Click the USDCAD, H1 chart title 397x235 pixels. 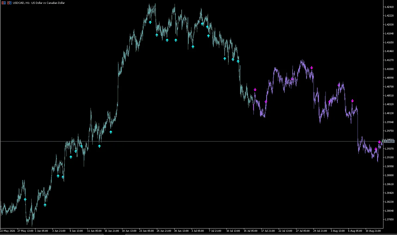(x=39, y=3)
